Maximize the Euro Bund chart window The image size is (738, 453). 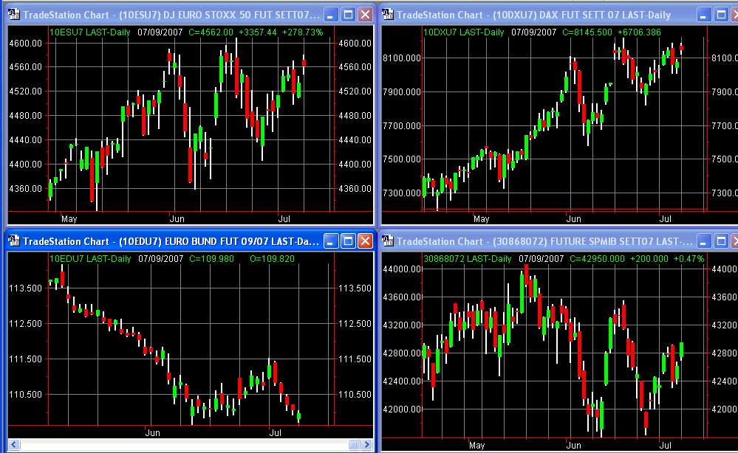pos(348,241)
